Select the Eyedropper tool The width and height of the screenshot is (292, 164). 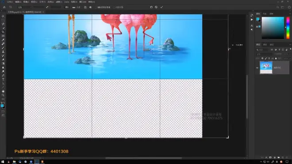tap(3, 40)
